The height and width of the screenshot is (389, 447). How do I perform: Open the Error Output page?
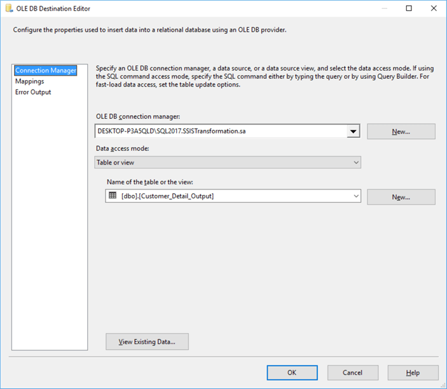pos(33,92)
